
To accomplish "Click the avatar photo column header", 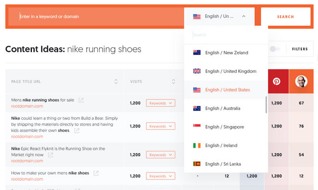I will (301, 81).
